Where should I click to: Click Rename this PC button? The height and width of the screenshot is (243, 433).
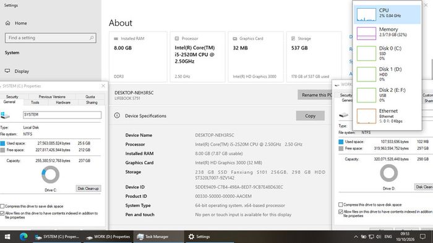315,94
